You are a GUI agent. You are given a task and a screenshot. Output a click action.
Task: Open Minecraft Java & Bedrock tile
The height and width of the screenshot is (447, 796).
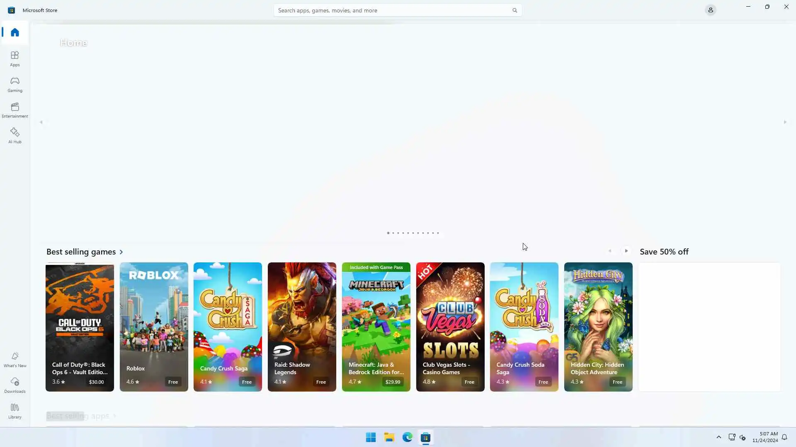click(376, 327)
